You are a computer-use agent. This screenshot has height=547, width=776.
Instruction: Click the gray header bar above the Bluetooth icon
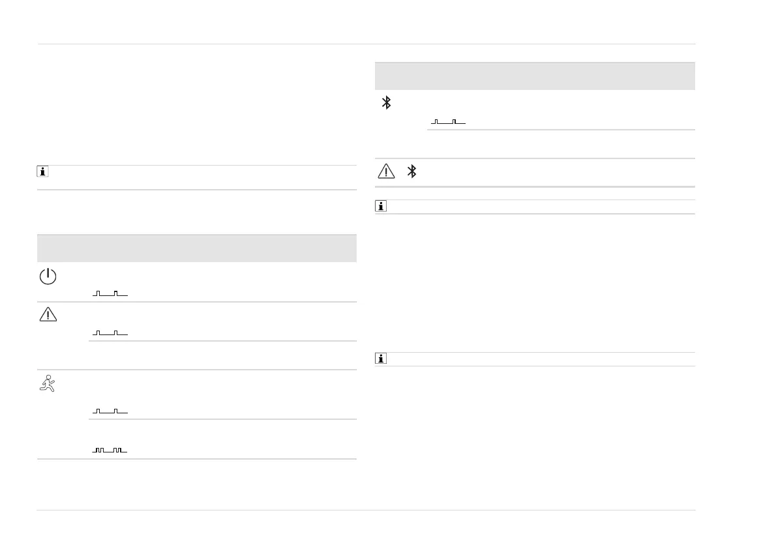tap(535, 76)
